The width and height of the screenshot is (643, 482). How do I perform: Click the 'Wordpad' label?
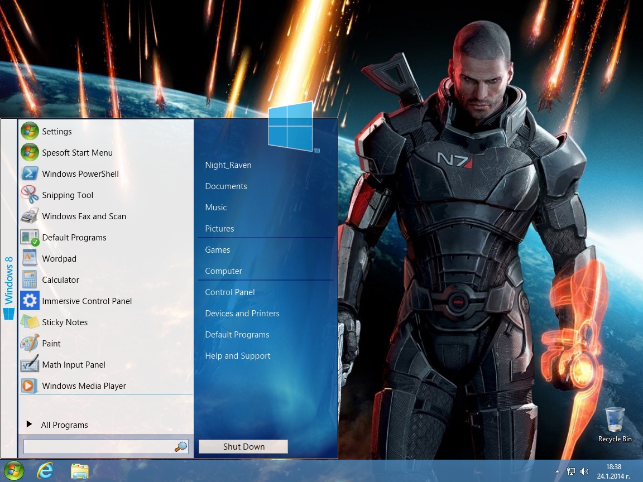pyautogui.click(x=59, y=259)
